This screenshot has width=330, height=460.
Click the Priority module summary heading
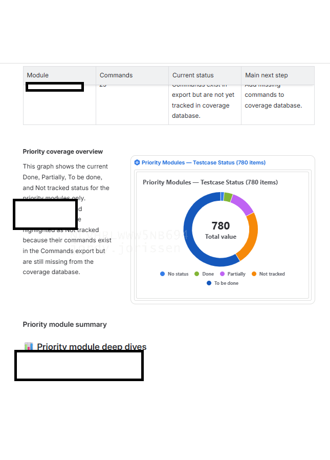tap(65, 324)
